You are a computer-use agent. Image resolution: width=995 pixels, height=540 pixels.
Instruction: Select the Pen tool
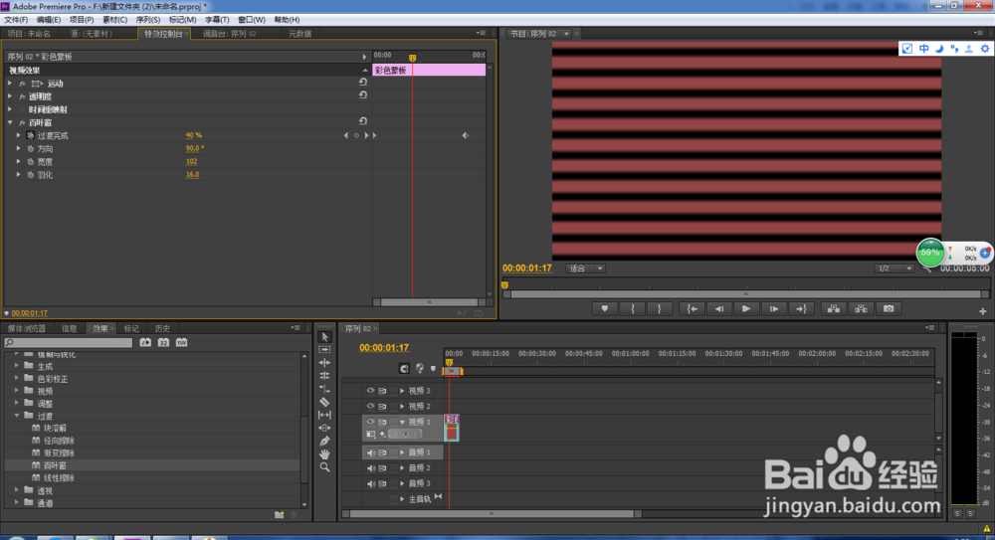325,441
